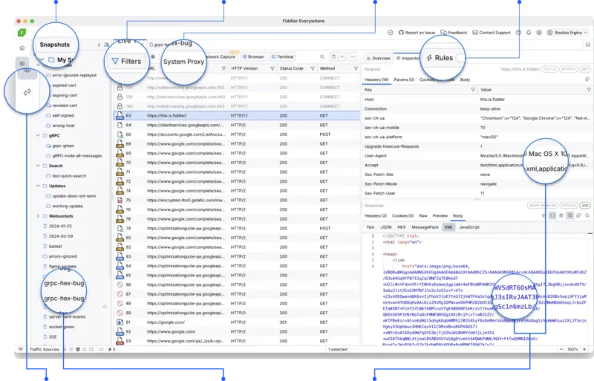Screen dimensions: 594x381
Task: Select the HEX body format
Action: coord(401,227)
